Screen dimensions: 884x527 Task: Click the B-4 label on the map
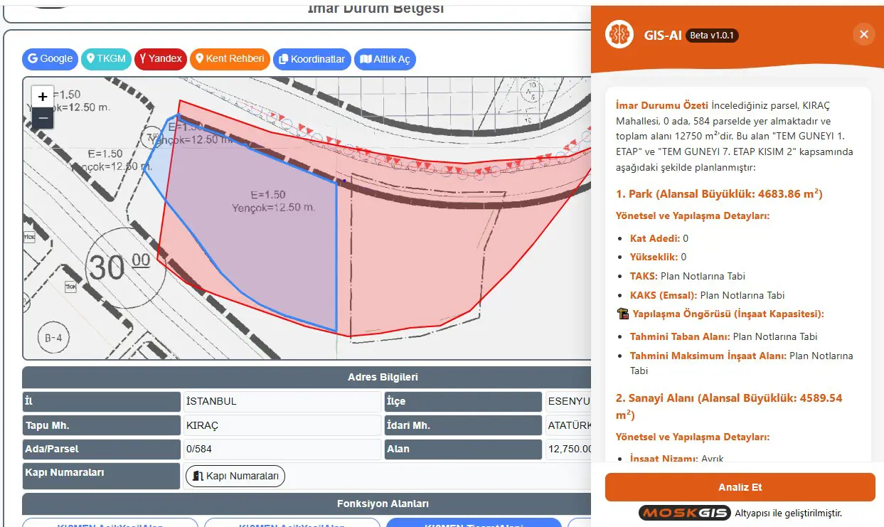point(54,339)
